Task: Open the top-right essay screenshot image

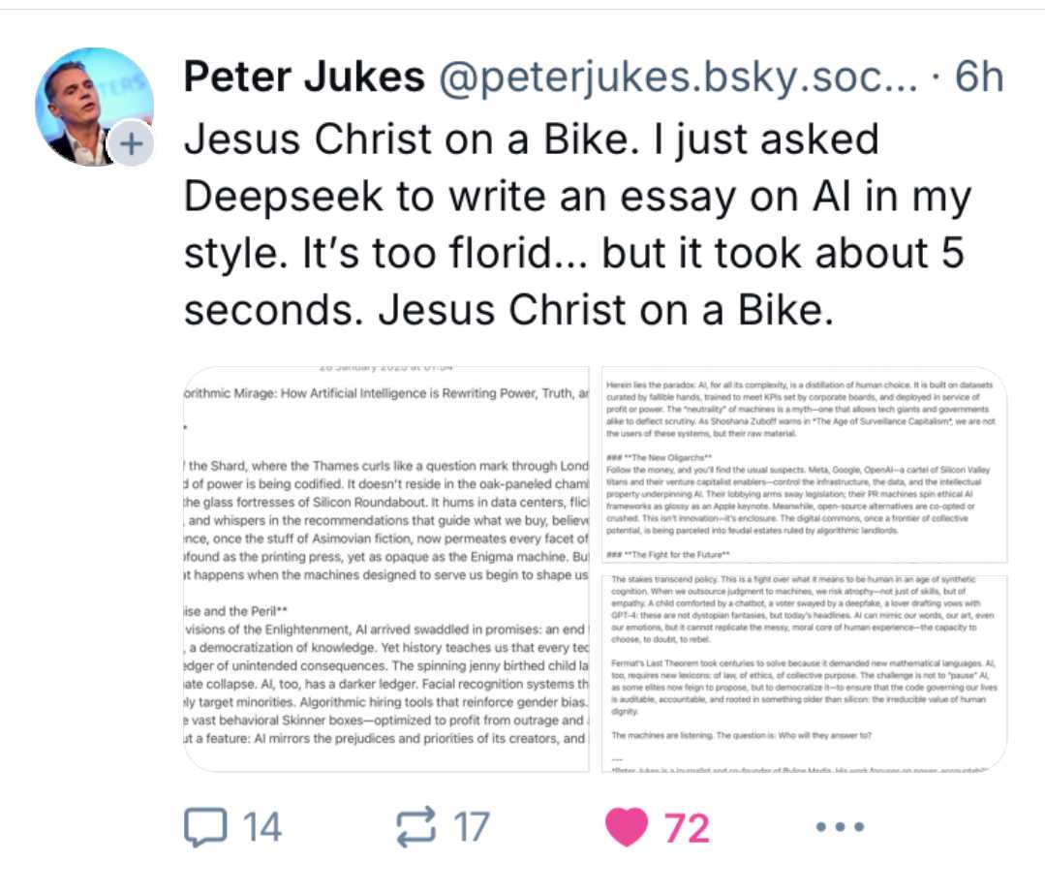Action: pyautogui.click(x=803, y=465)
